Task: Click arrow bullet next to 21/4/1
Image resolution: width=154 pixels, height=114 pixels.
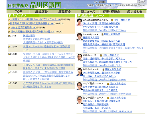Action: pos(9,36)
